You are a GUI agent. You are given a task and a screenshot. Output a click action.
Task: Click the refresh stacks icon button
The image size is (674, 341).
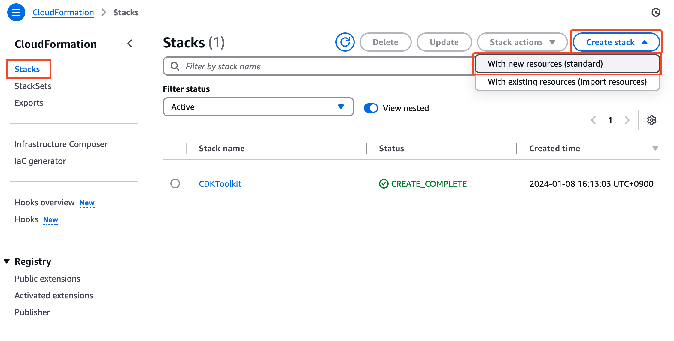click(x=345, y=42)
